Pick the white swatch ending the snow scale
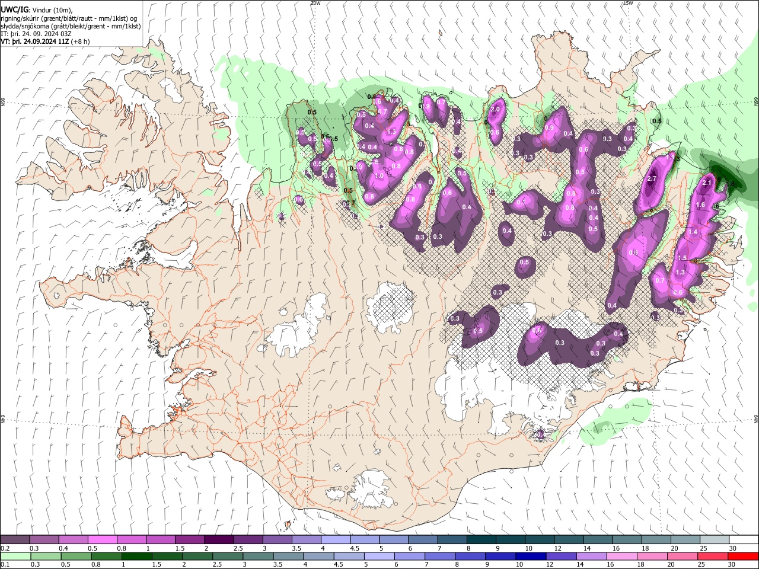Viewport: 759px width, 569px height. 744,539
